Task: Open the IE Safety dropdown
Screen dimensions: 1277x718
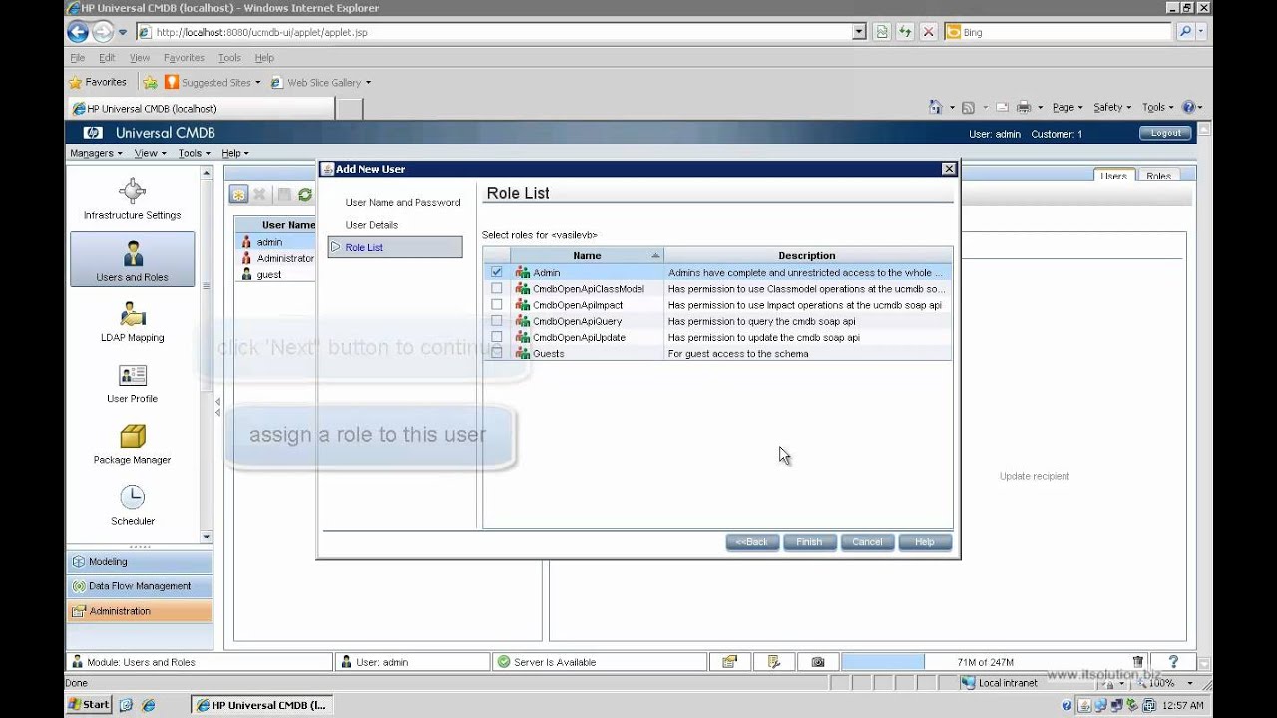Action: coord(1112,107)
